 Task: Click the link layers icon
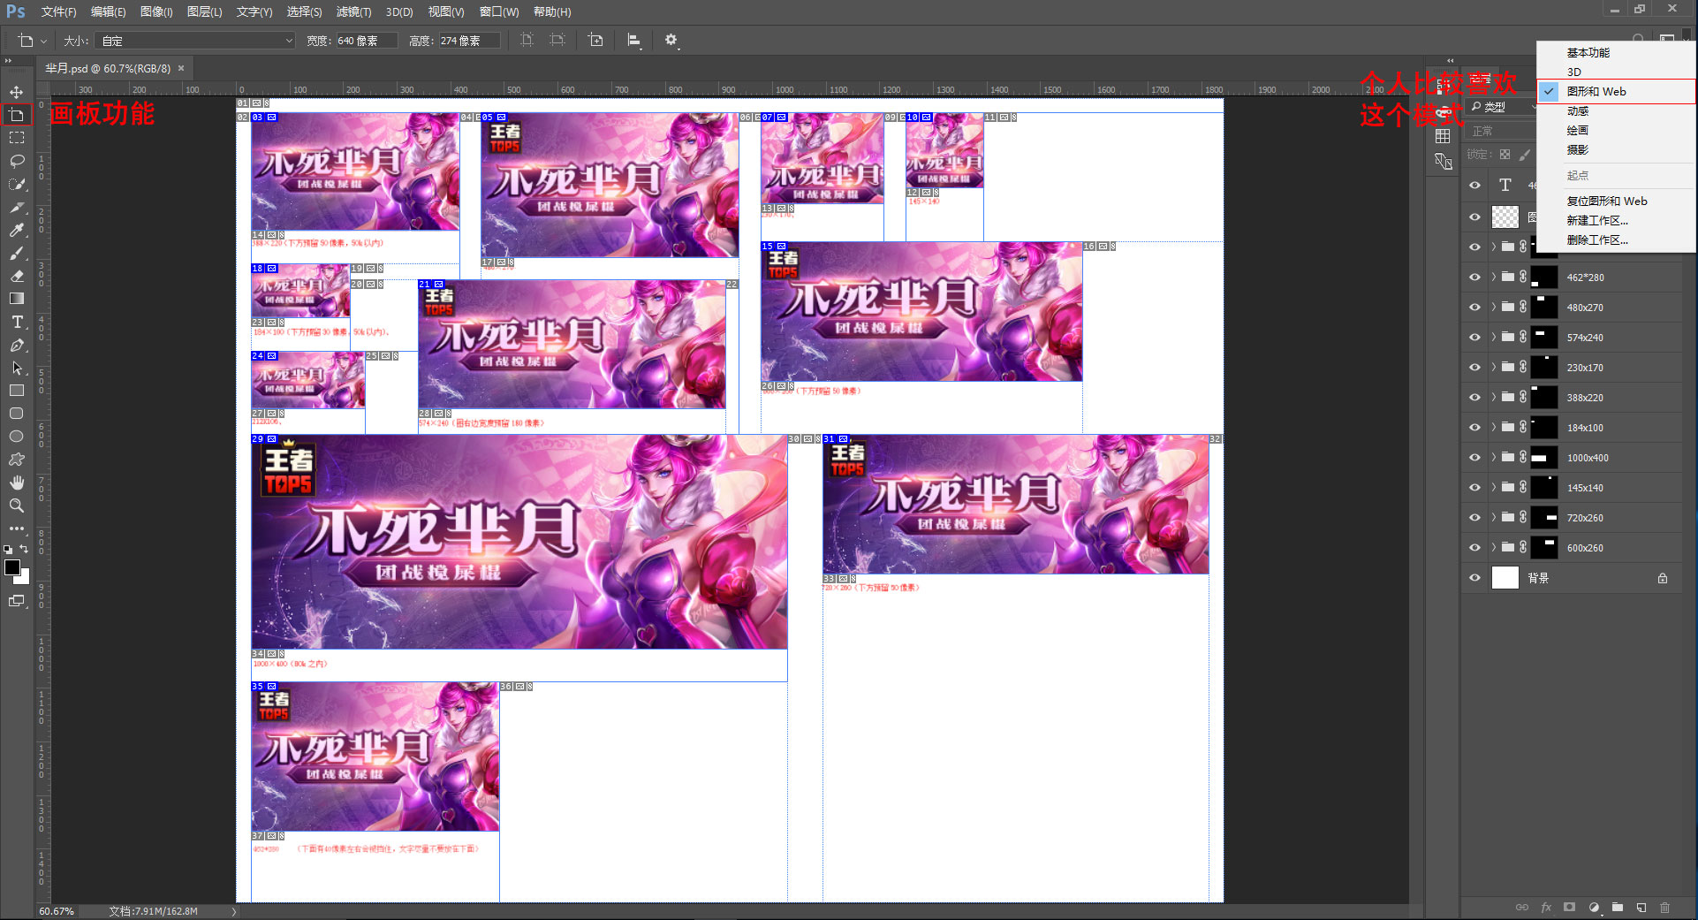1522,907
